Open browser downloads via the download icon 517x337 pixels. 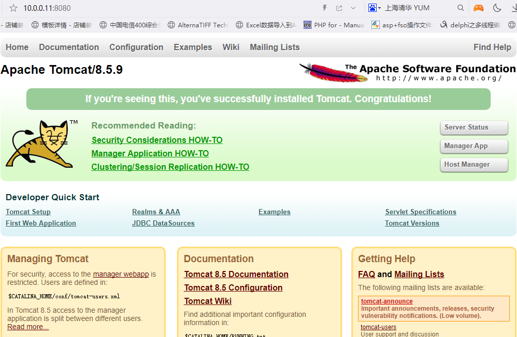click(513, 8)
